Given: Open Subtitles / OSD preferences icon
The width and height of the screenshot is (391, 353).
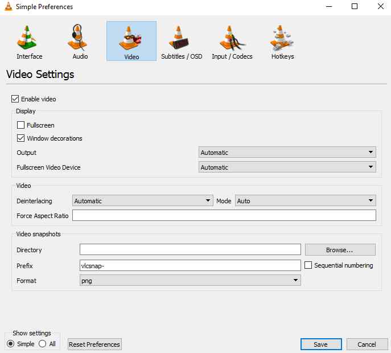Looking at the screenshot, I should [x=179, y=38].
